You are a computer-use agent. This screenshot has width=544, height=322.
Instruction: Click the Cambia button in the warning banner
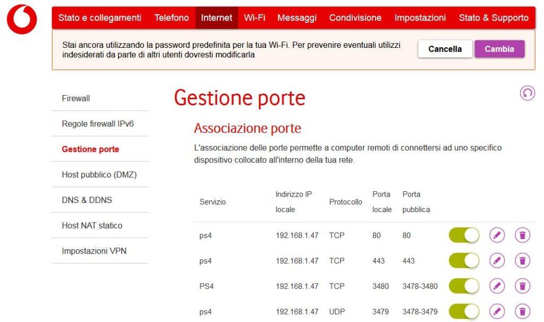pos(499,48)
